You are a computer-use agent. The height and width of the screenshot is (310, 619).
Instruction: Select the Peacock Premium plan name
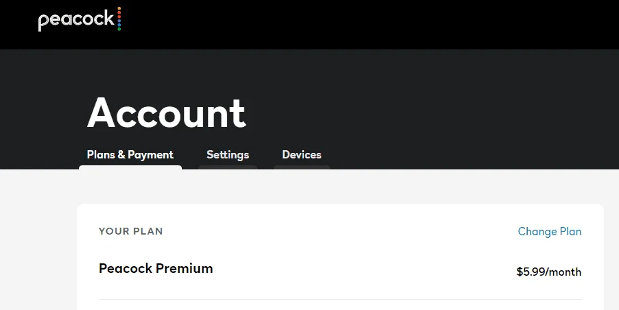[156, 269]
